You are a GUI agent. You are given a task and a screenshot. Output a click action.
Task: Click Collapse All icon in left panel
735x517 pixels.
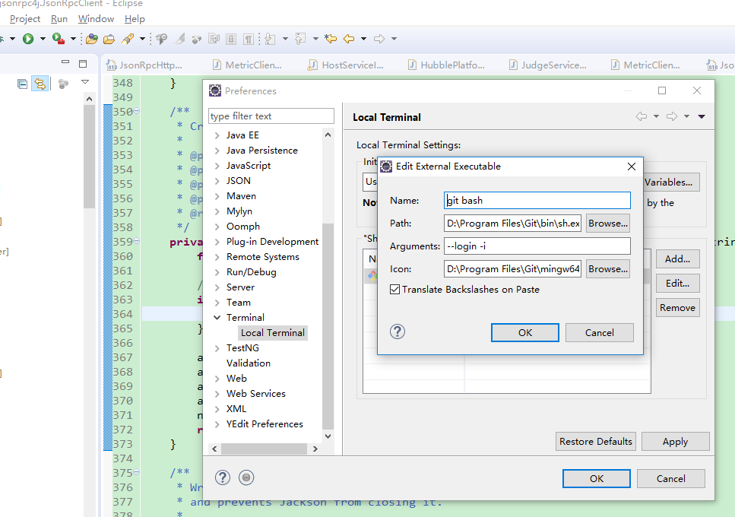click(x=23, y=84)
